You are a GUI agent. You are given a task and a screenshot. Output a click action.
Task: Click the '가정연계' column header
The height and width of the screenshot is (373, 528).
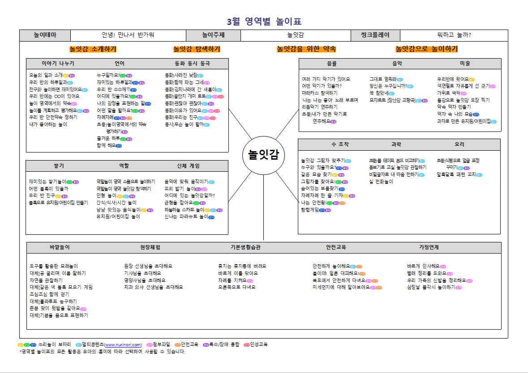pos(429,247)
